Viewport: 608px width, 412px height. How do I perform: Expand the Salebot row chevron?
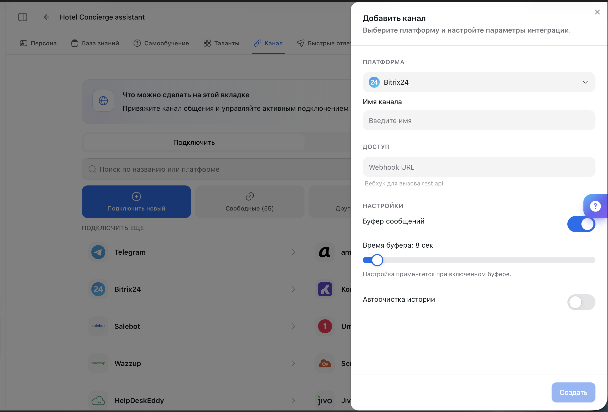[293, 326]
